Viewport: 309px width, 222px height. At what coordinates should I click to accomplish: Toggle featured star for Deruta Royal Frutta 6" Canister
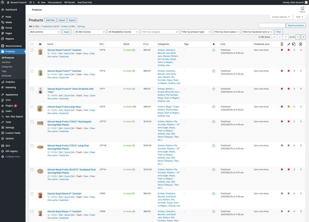coord(214,50)
